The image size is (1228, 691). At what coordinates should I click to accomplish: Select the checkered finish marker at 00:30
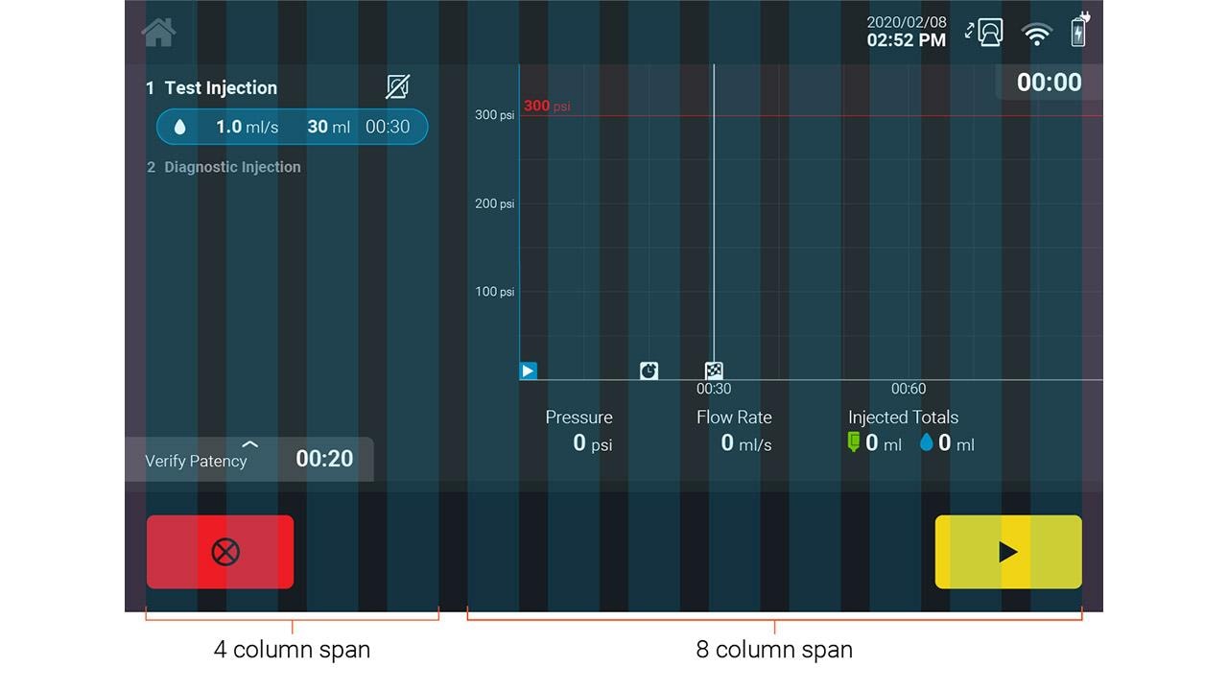714,370
